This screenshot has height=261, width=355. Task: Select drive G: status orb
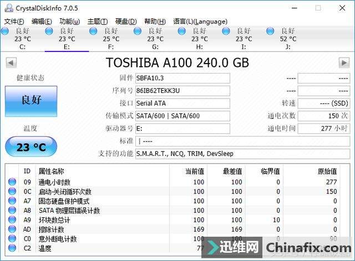[138, 31]
